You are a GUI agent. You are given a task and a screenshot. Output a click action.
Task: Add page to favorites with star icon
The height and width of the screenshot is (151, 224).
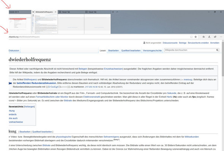click(196, 37)
